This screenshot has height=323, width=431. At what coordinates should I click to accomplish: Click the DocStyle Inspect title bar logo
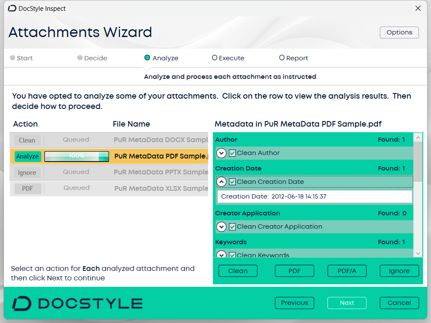point(12,9)
